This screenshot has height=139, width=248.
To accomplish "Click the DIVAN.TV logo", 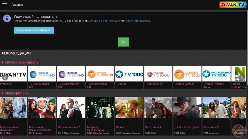I will coord(233,5).
